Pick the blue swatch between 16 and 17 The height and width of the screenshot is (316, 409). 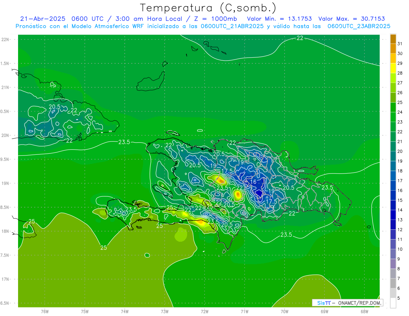(393, 186)
